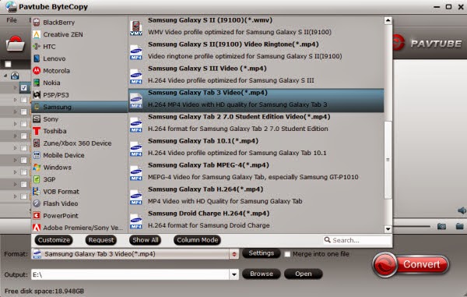Select the HTC device category
Viewport: 467px width, 297px height.
(79, 47)
